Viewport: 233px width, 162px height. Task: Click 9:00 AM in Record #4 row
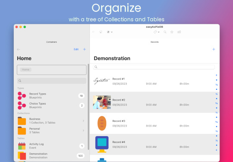coord(151,147)
